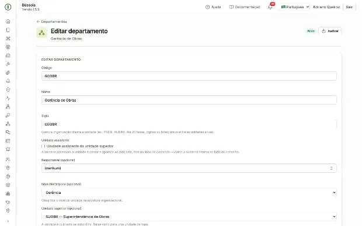Open the chat bubbles icon in sidebar
This screenshot has width=362, height=226.
(8, 133)
